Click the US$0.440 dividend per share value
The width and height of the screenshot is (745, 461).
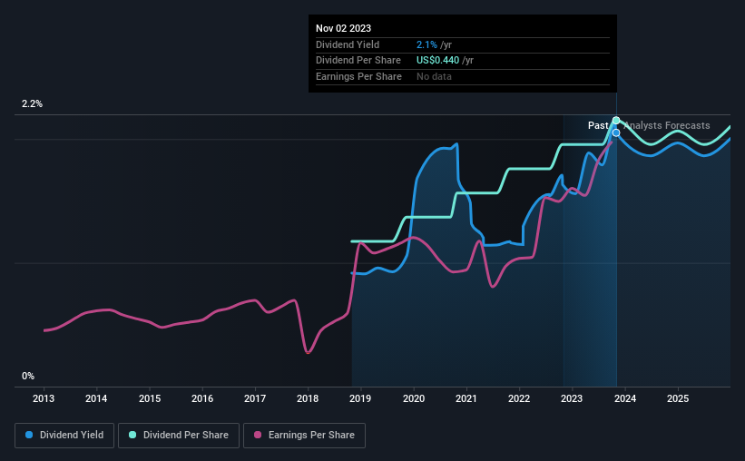pyautogui.click(x=438, y=61)
